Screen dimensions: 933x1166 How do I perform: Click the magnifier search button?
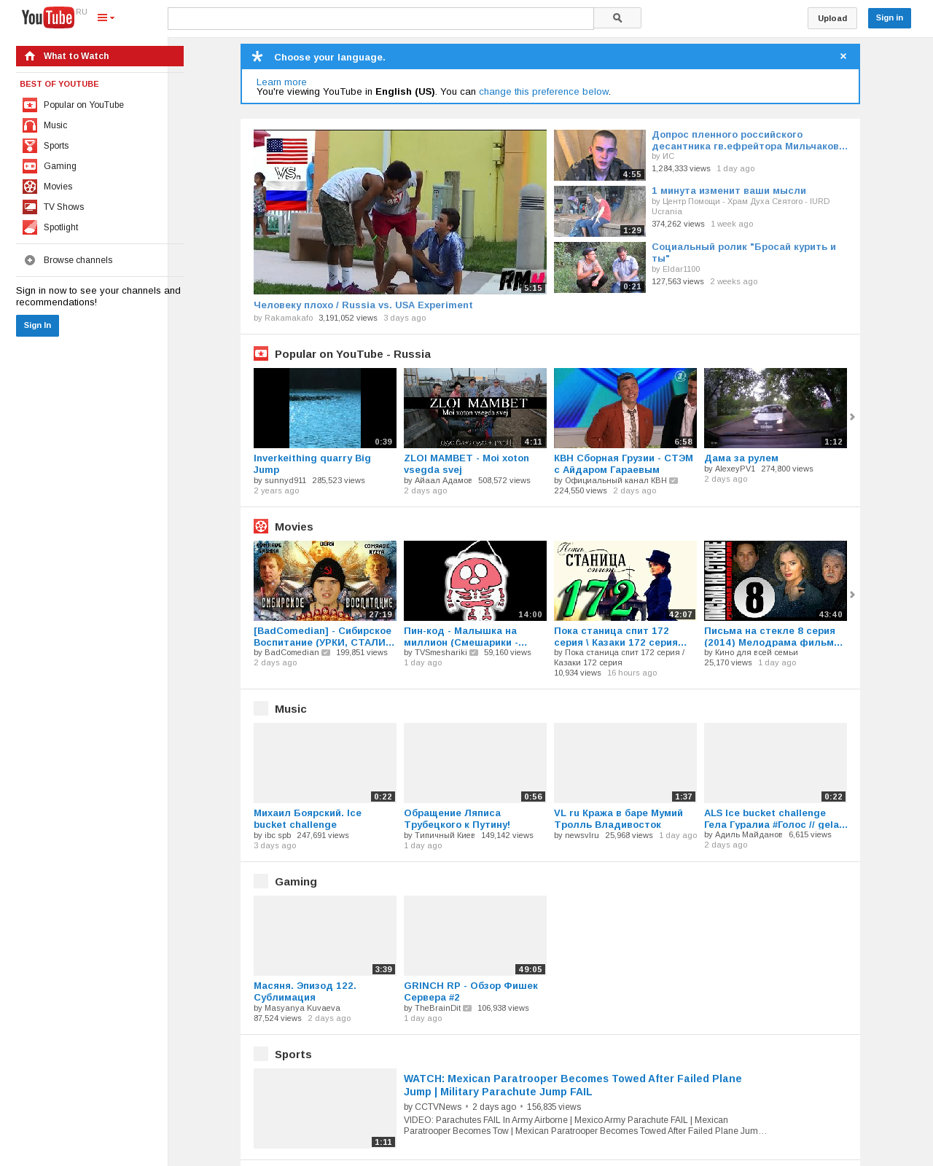coord(617,18)
